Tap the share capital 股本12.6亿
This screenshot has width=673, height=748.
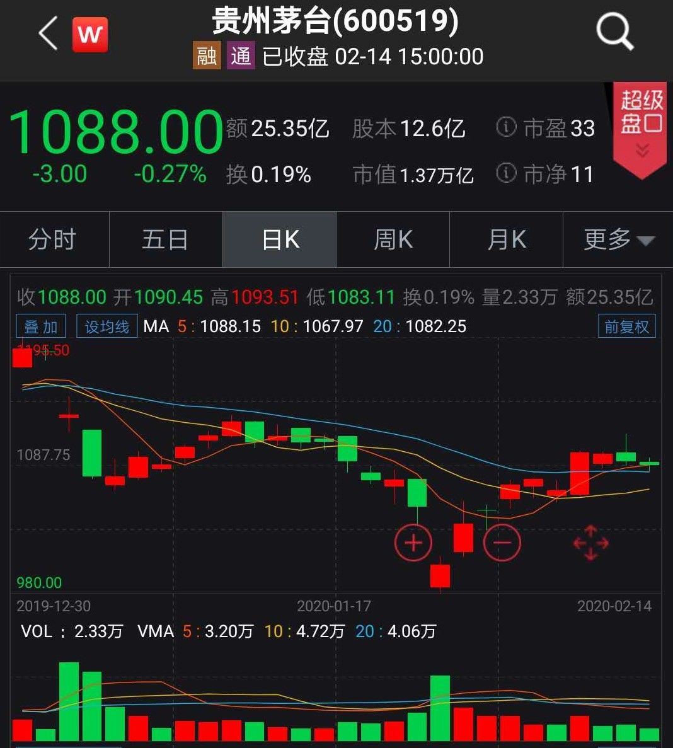click(x=409, y=129)
